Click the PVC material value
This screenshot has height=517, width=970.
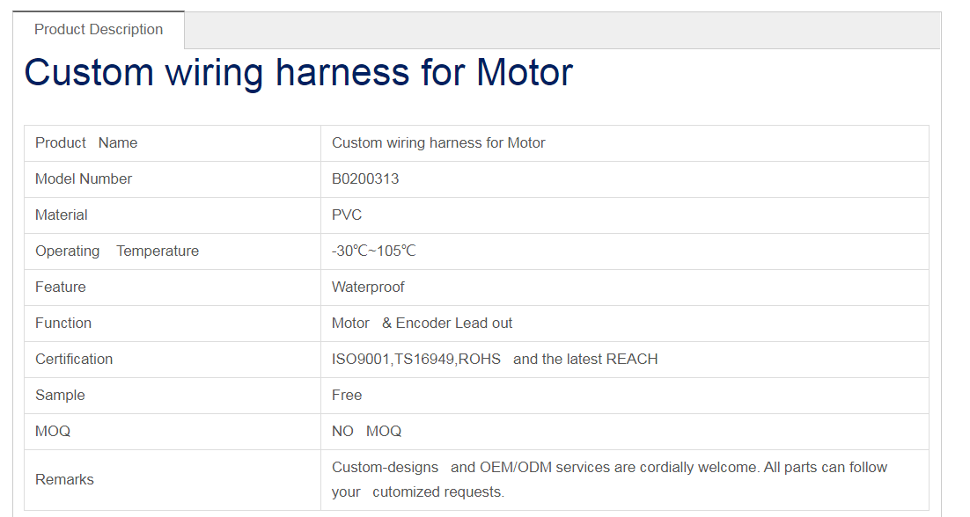(x=347, y=215)
